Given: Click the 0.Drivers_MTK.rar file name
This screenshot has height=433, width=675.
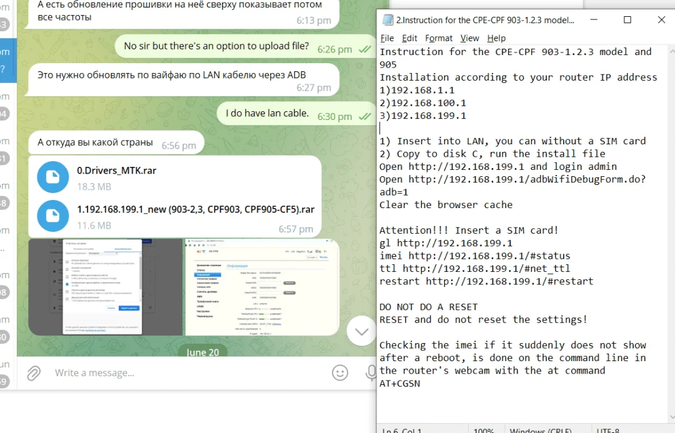Looking at the screenshot, I should [117, 171].
